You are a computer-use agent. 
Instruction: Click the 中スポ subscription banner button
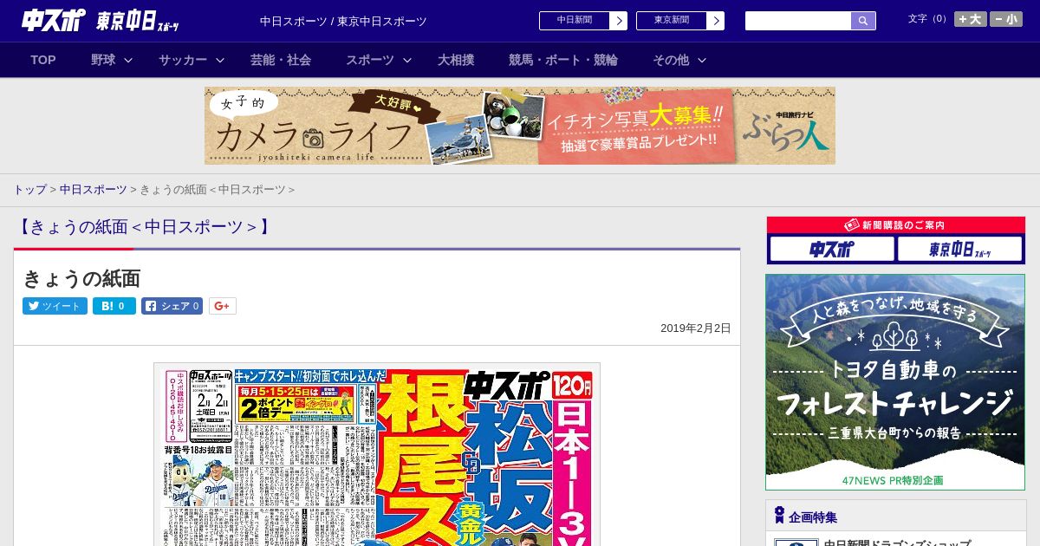(832, 250)
